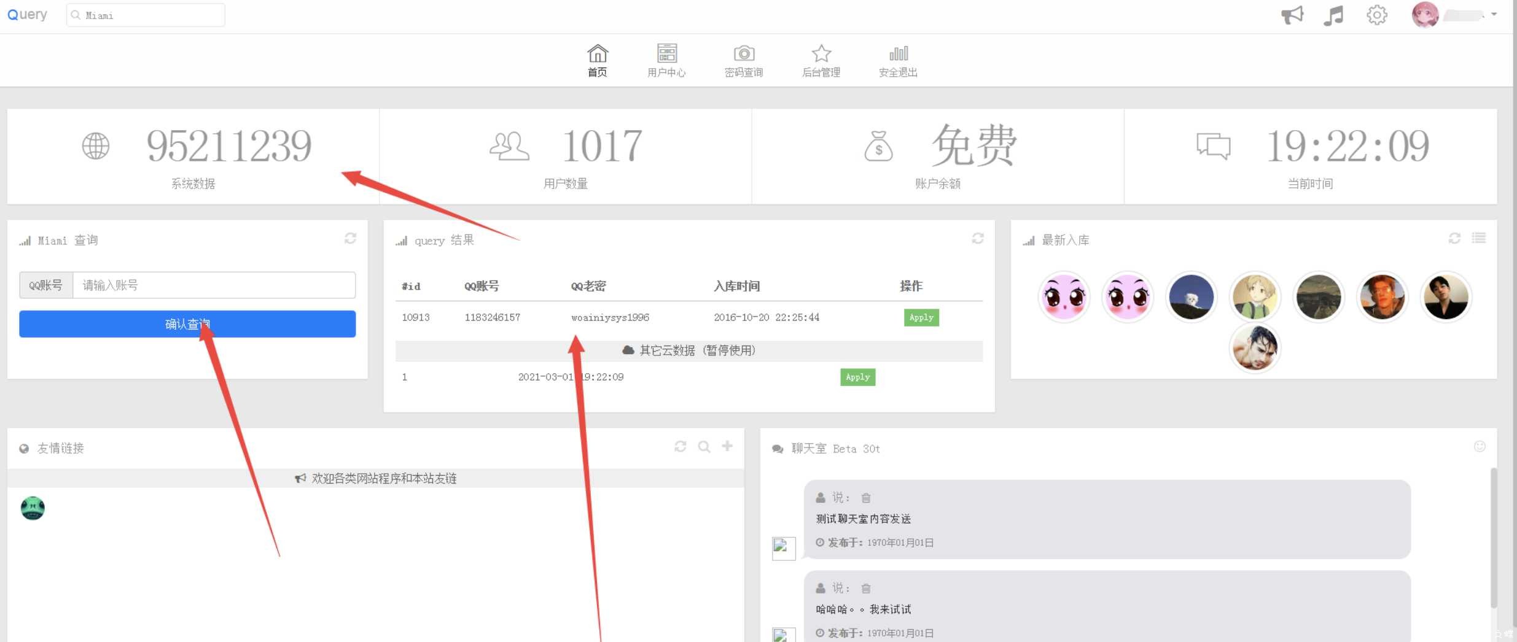The width and height of the screenshot is (1517, 642).
Task: Delete the 测试聊天室内容发送 message with trash icon
Action: [866, 498]
